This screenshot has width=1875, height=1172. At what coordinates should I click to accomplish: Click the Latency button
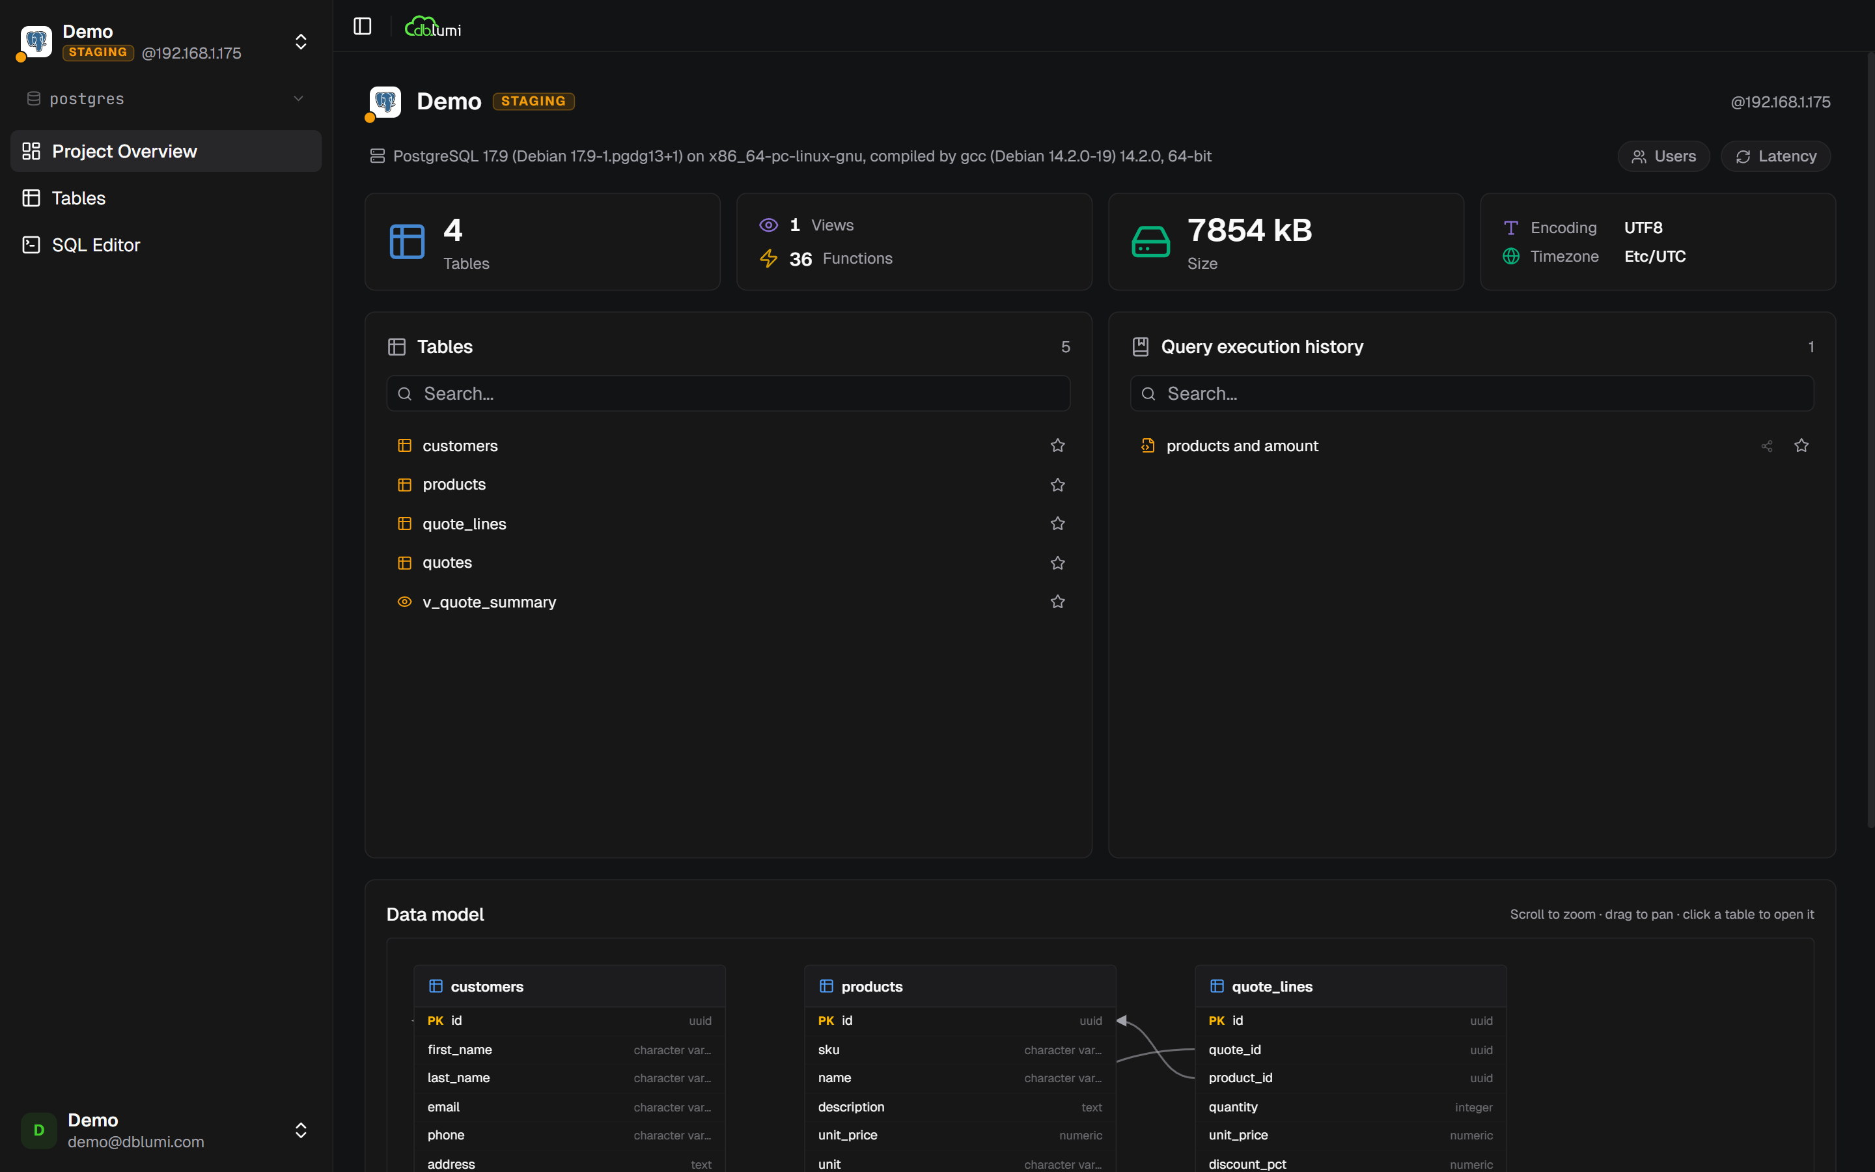tap(1775, 156)
